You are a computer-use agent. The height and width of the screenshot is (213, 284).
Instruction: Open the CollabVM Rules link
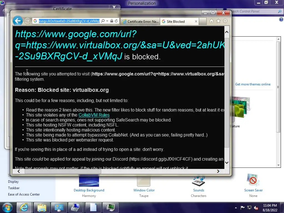coord(94,115)
